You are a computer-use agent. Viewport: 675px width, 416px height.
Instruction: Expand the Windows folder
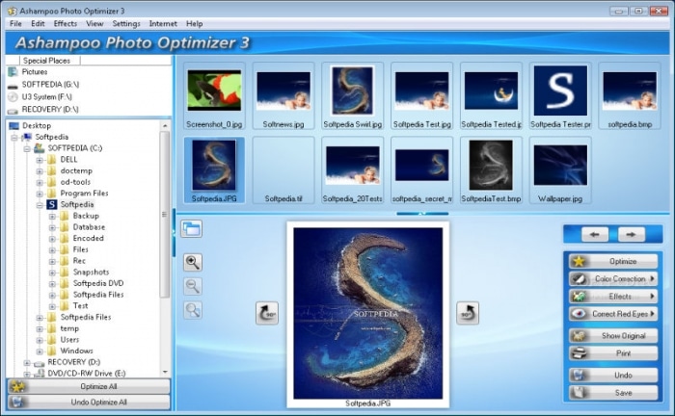40,351
